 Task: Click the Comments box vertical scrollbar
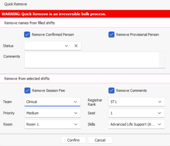click(162, 60)
